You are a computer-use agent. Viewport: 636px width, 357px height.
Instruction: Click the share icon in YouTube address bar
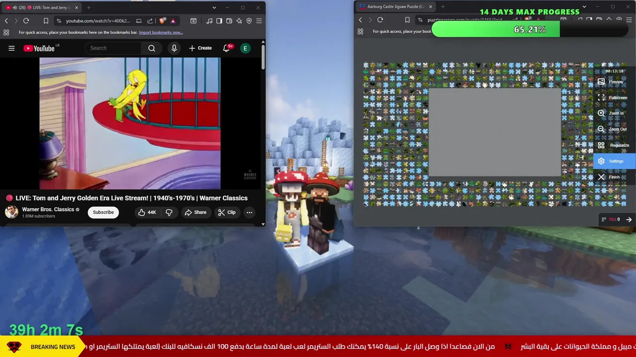tap(150, 21)
